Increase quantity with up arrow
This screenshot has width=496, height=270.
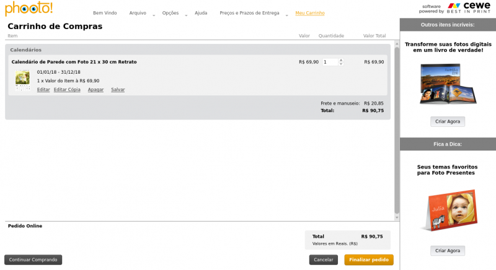[x=341, y=60]
